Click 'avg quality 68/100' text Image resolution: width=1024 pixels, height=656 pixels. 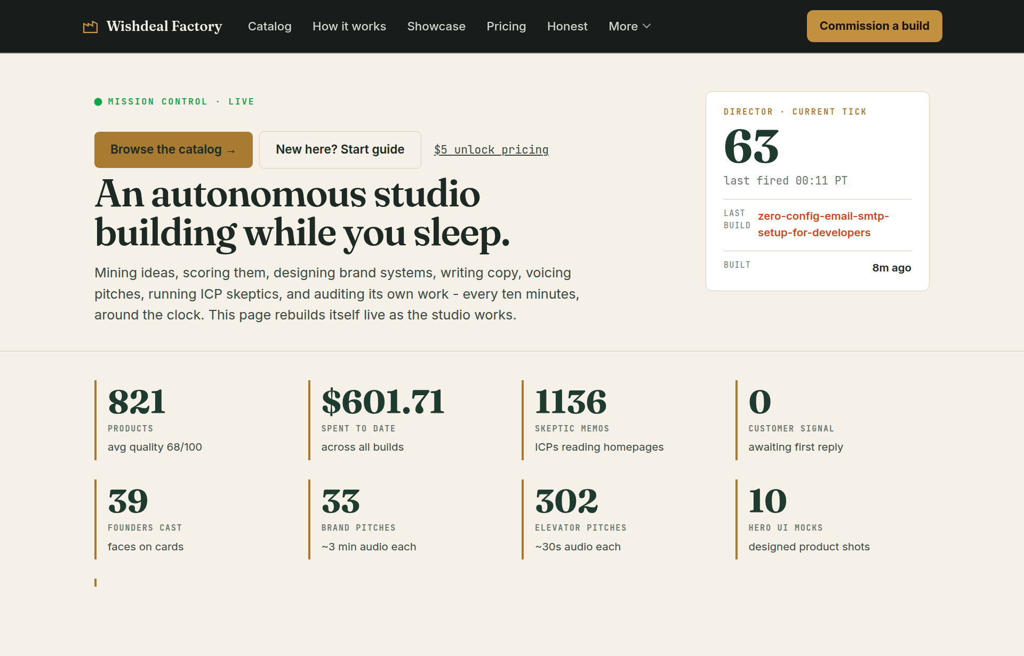[155, 447]
